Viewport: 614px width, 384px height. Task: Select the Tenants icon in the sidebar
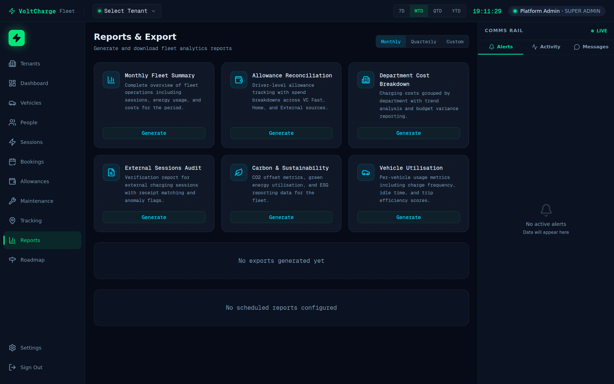[12, 63]
